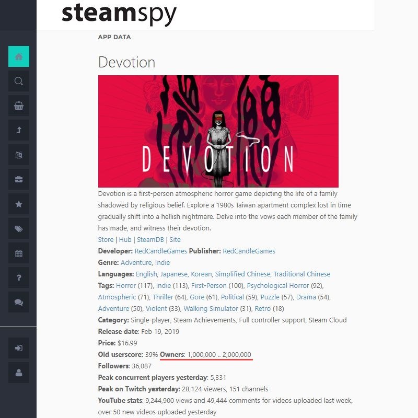
Task: Open the Political tag
Action: pyautogui.click(x=232, y=297)
